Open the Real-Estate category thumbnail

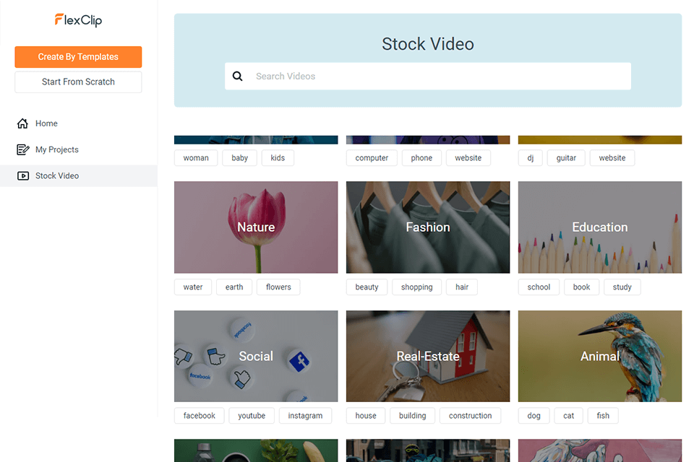[x=427, y=356]
